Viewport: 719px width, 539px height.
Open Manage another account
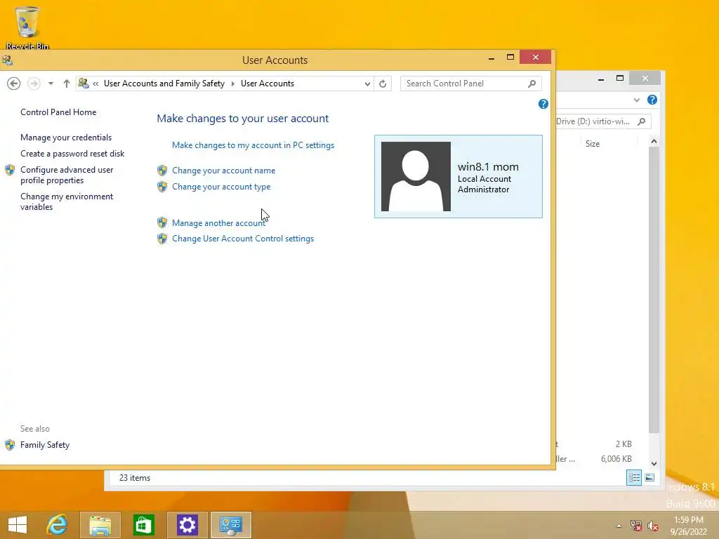tap(219, 223)
